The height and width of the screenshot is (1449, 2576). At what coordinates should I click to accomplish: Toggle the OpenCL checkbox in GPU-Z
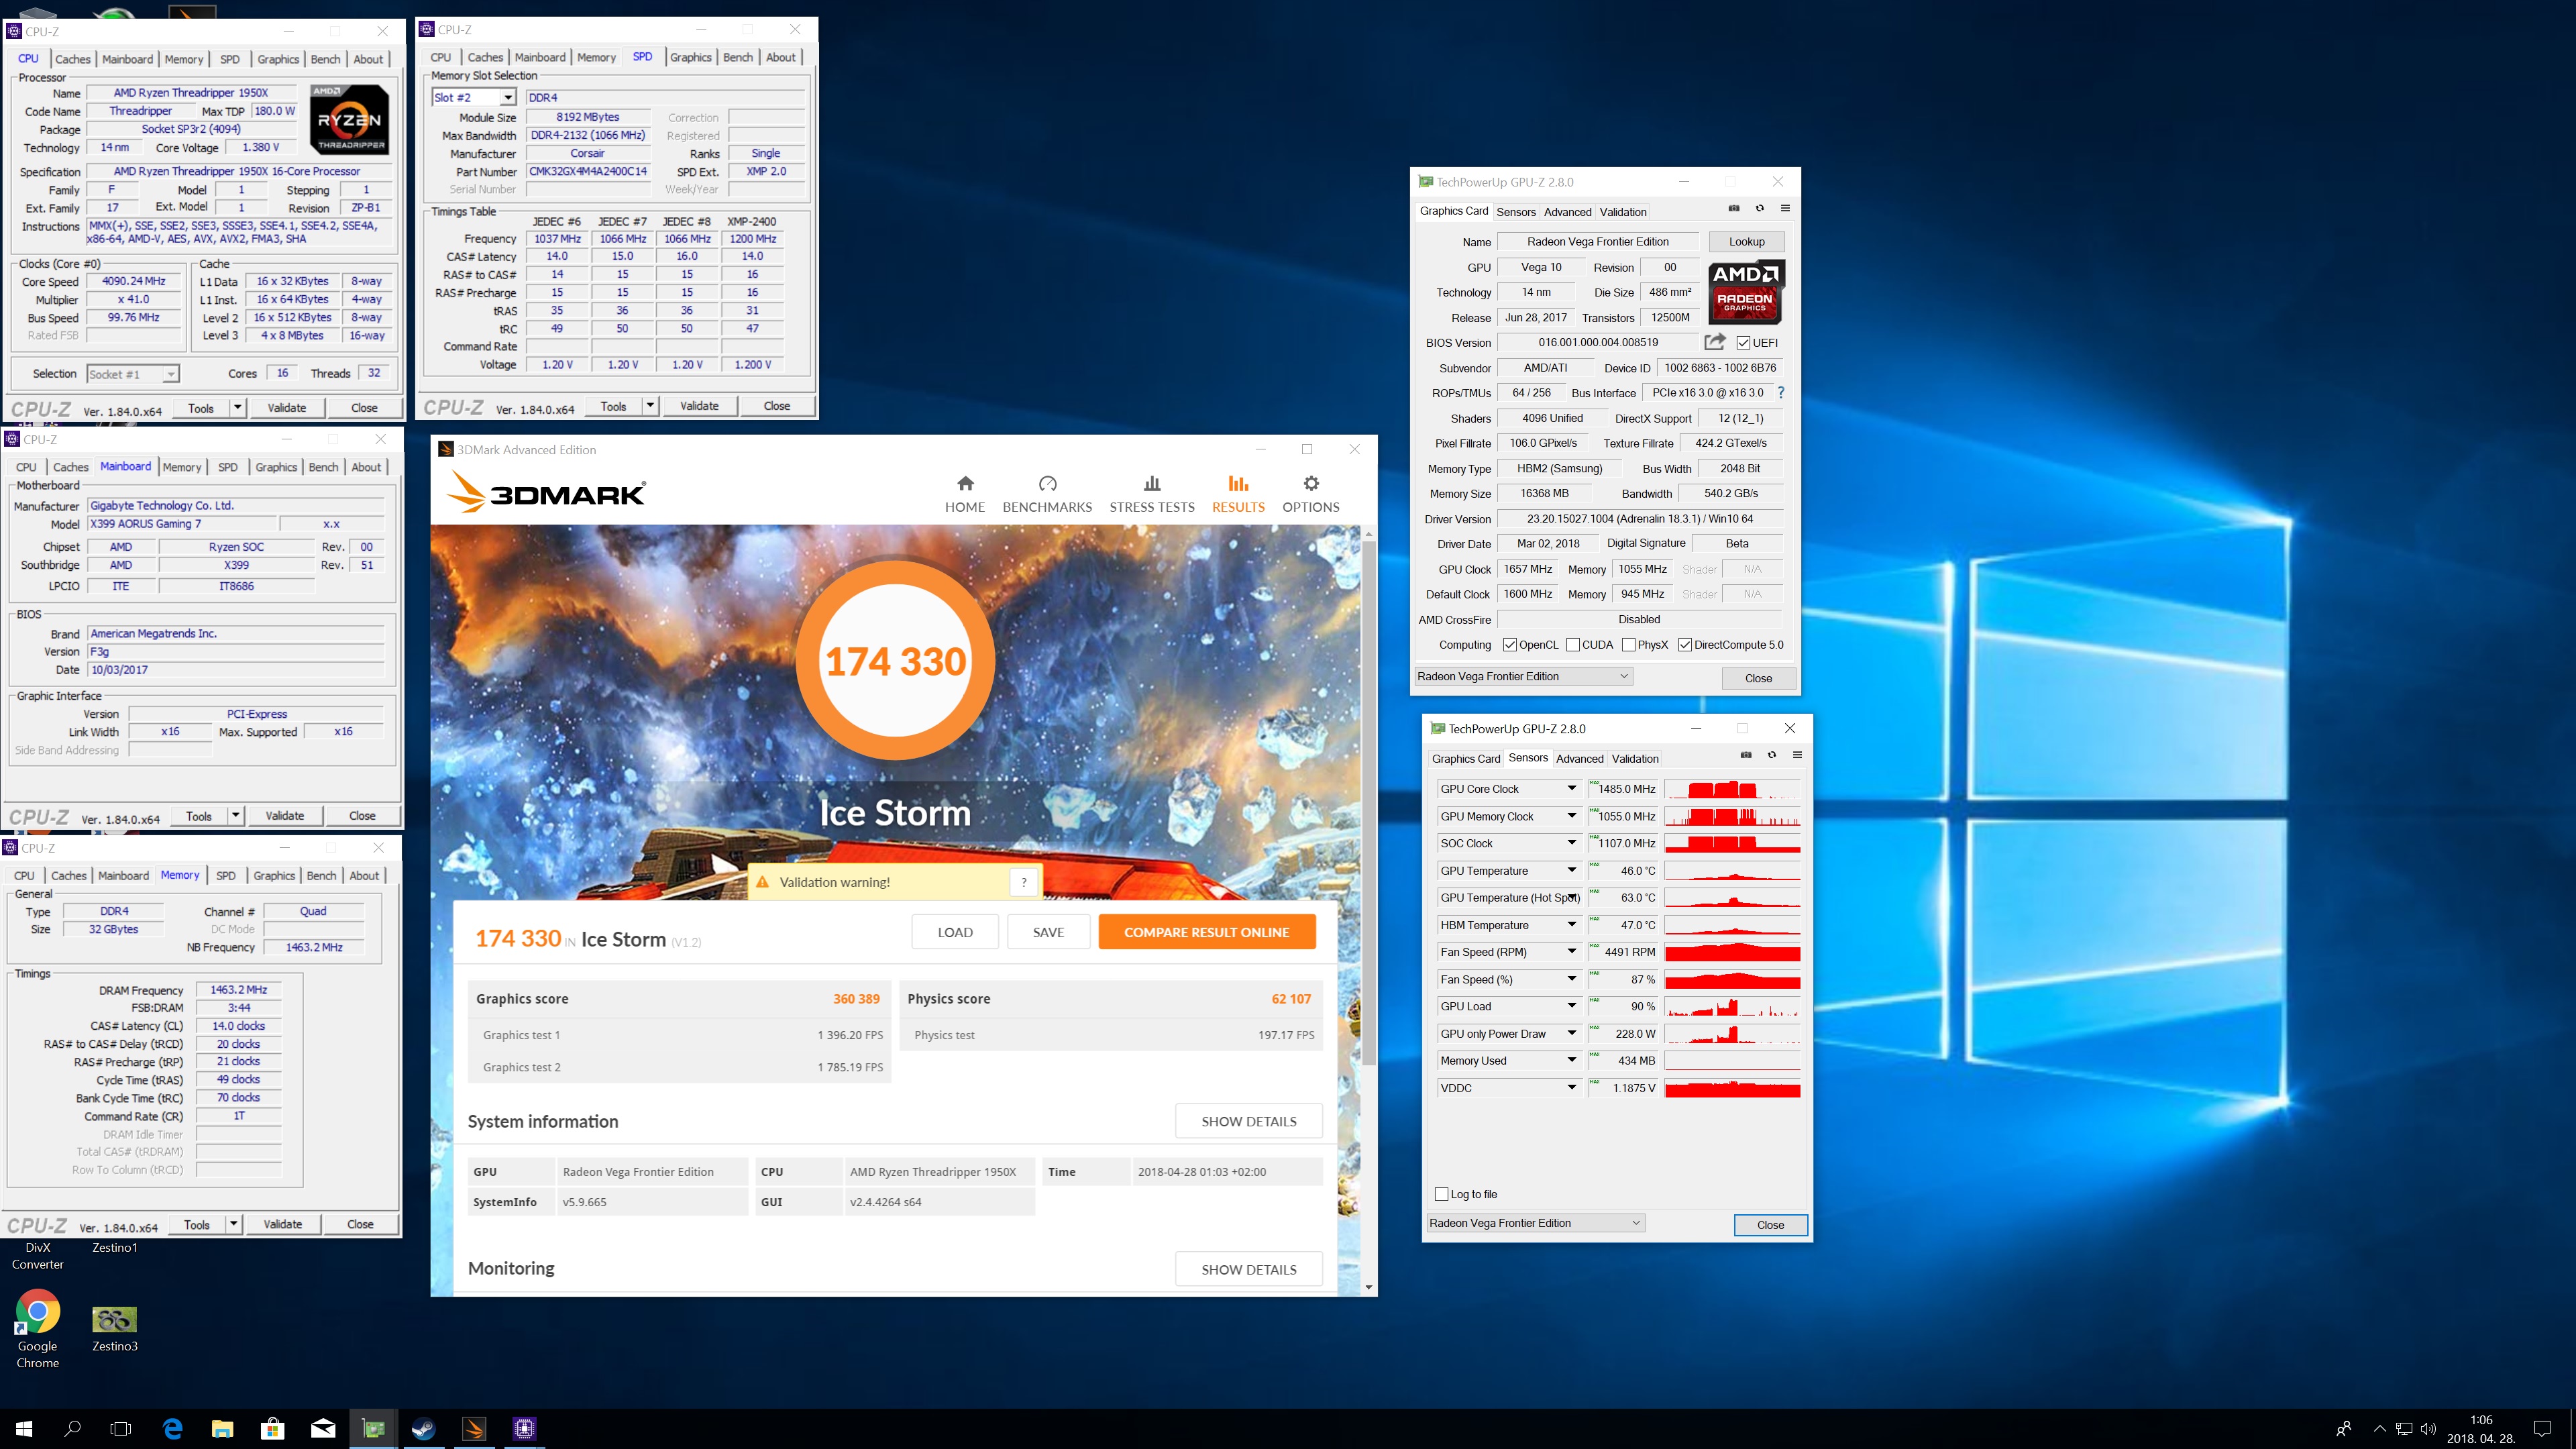point(1510,645)
